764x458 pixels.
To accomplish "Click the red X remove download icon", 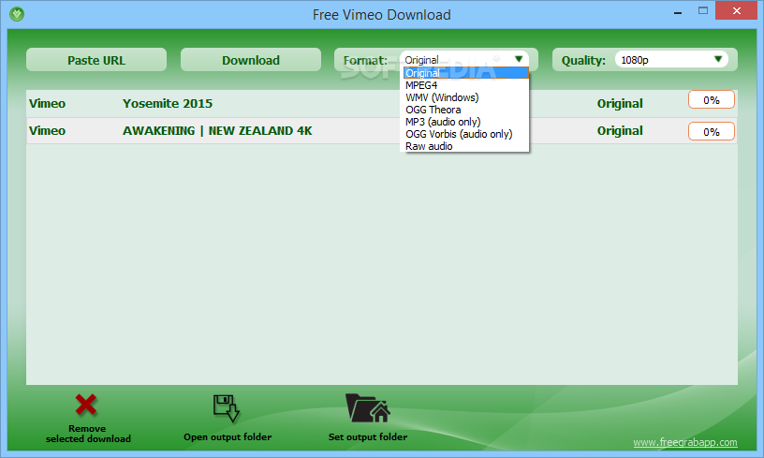I will click(86, 405).
